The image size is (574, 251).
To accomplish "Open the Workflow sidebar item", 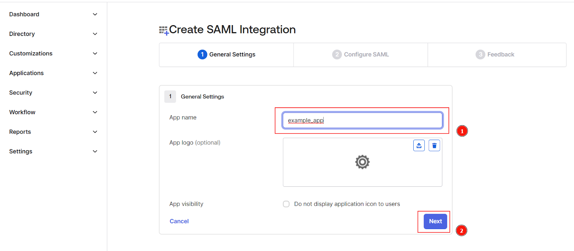I will click(22, 112).
